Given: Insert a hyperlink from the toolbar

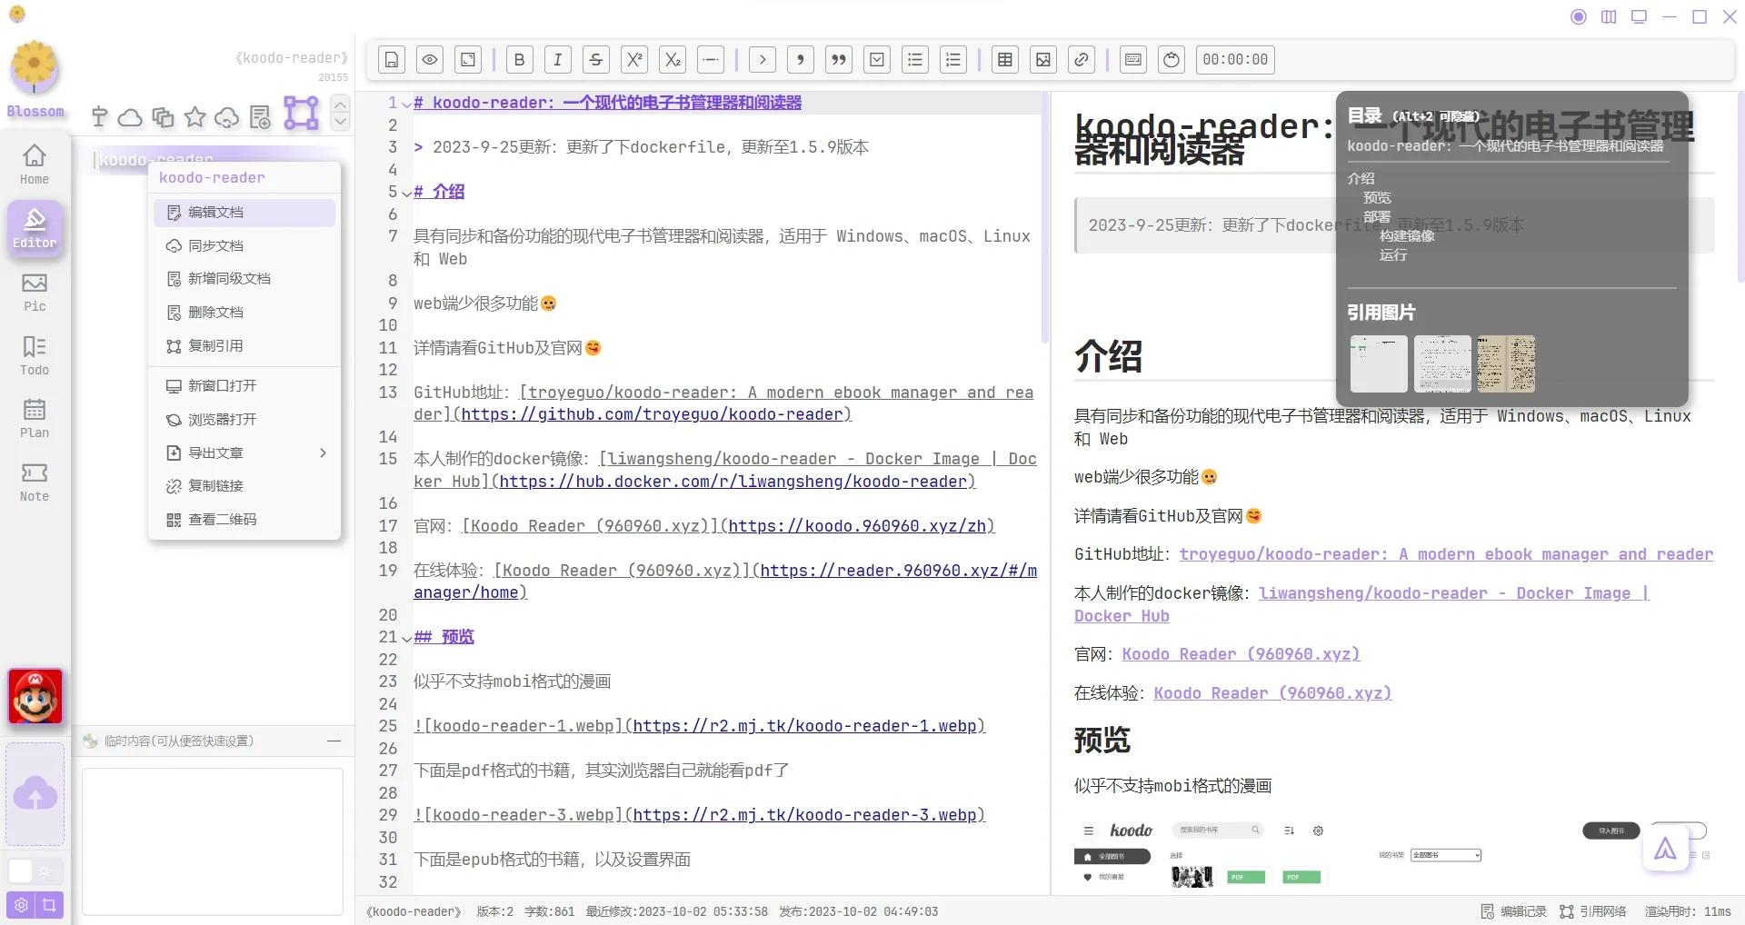Looking at the screenshot, I should click(1082, 60).
